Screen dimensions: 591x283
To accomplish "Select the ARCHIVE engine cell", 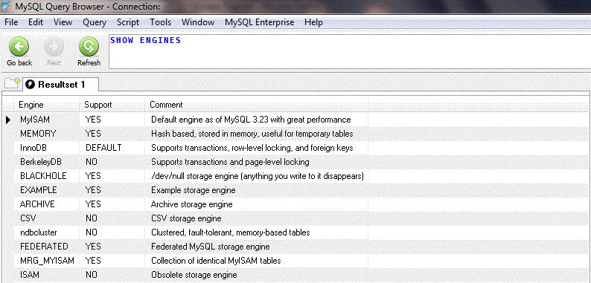I will pyautogui.click(x=46, y=204).
